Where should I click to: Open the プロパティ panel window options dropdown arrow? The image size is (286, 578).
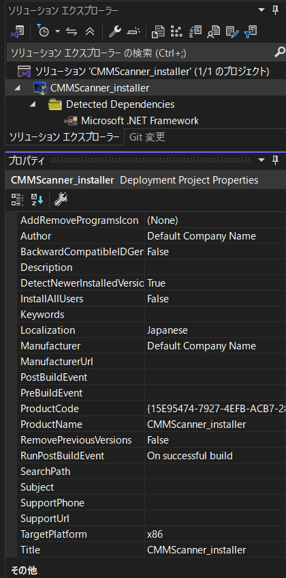click(261, 160)
